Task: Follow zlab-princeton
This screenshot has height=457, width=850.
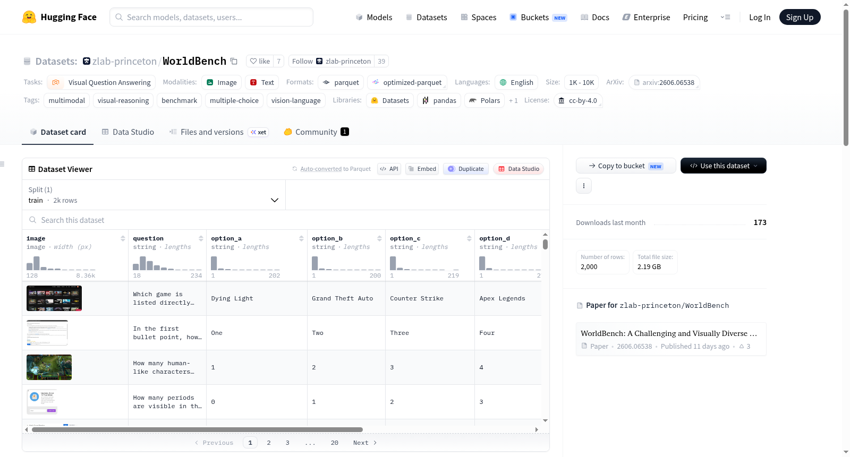Action: (331, 61)
